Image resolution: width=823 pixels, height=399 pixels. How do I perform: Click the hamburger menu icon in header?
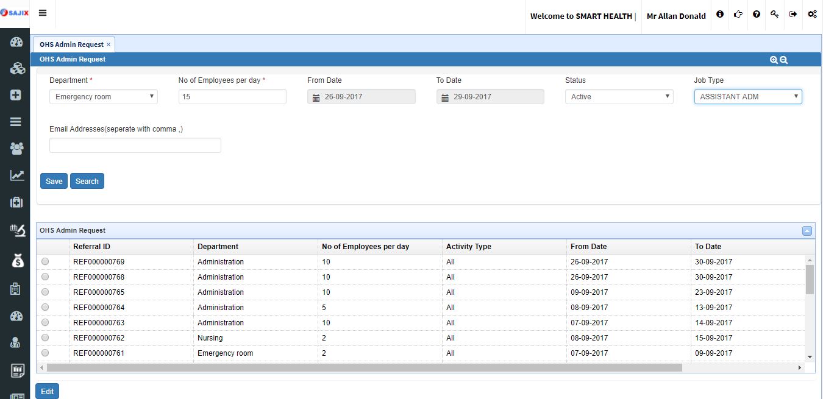point(43,13)
